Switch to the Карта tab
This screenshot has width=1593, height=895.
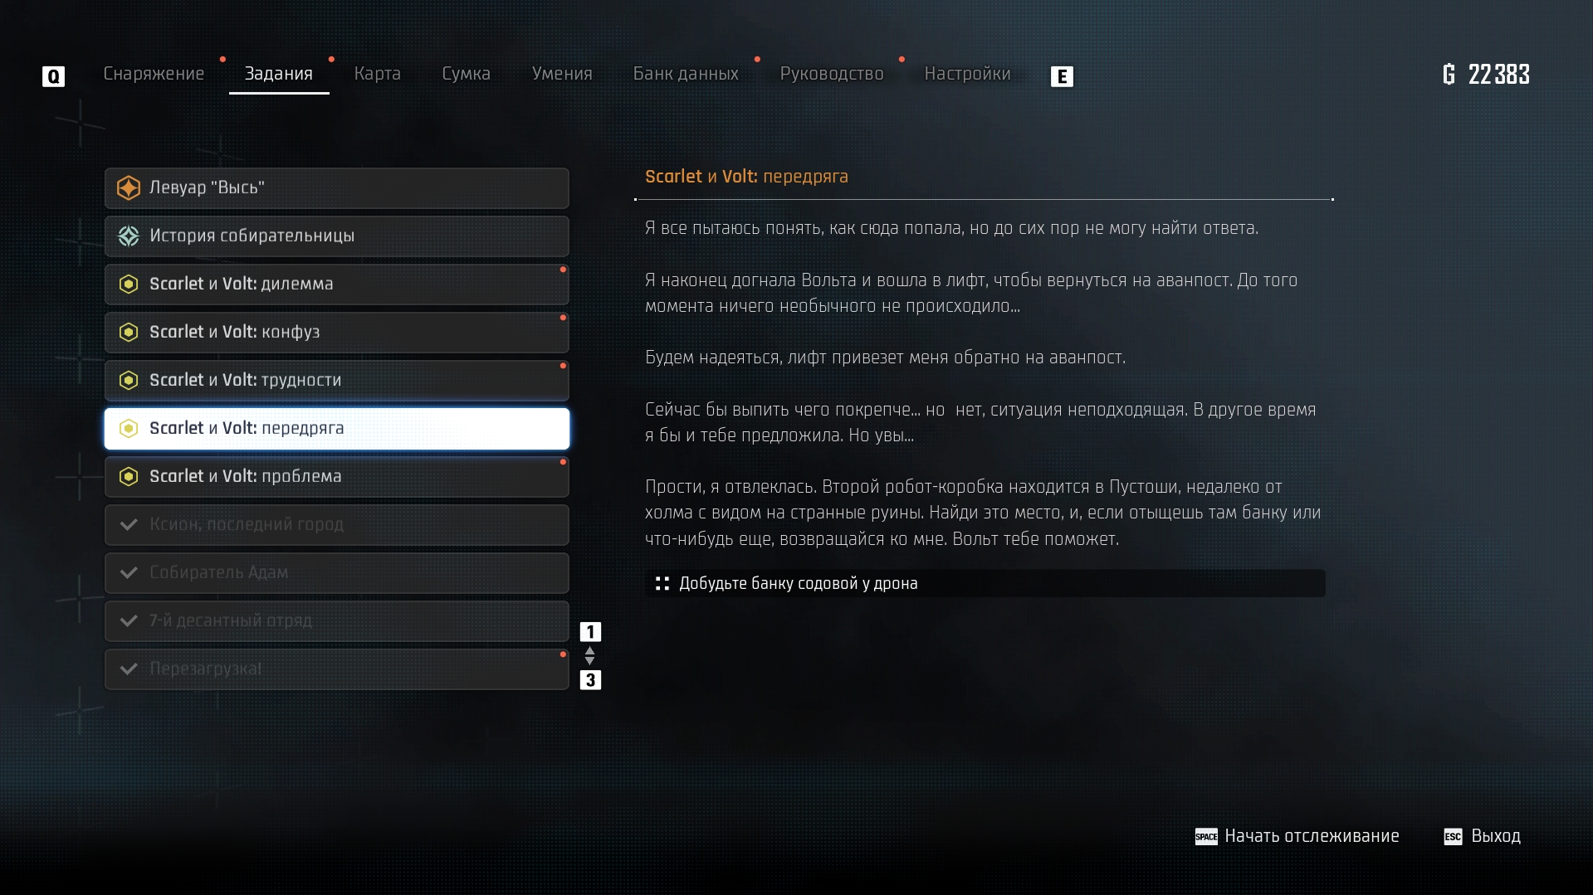click(x=378, y=74)
